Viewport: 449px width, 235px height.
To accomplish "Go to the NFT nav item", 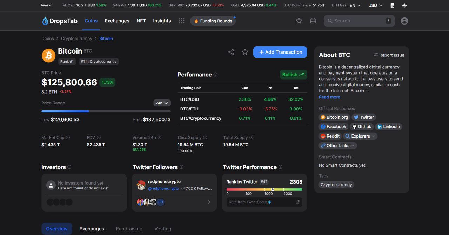I will (x=141, y=21).
